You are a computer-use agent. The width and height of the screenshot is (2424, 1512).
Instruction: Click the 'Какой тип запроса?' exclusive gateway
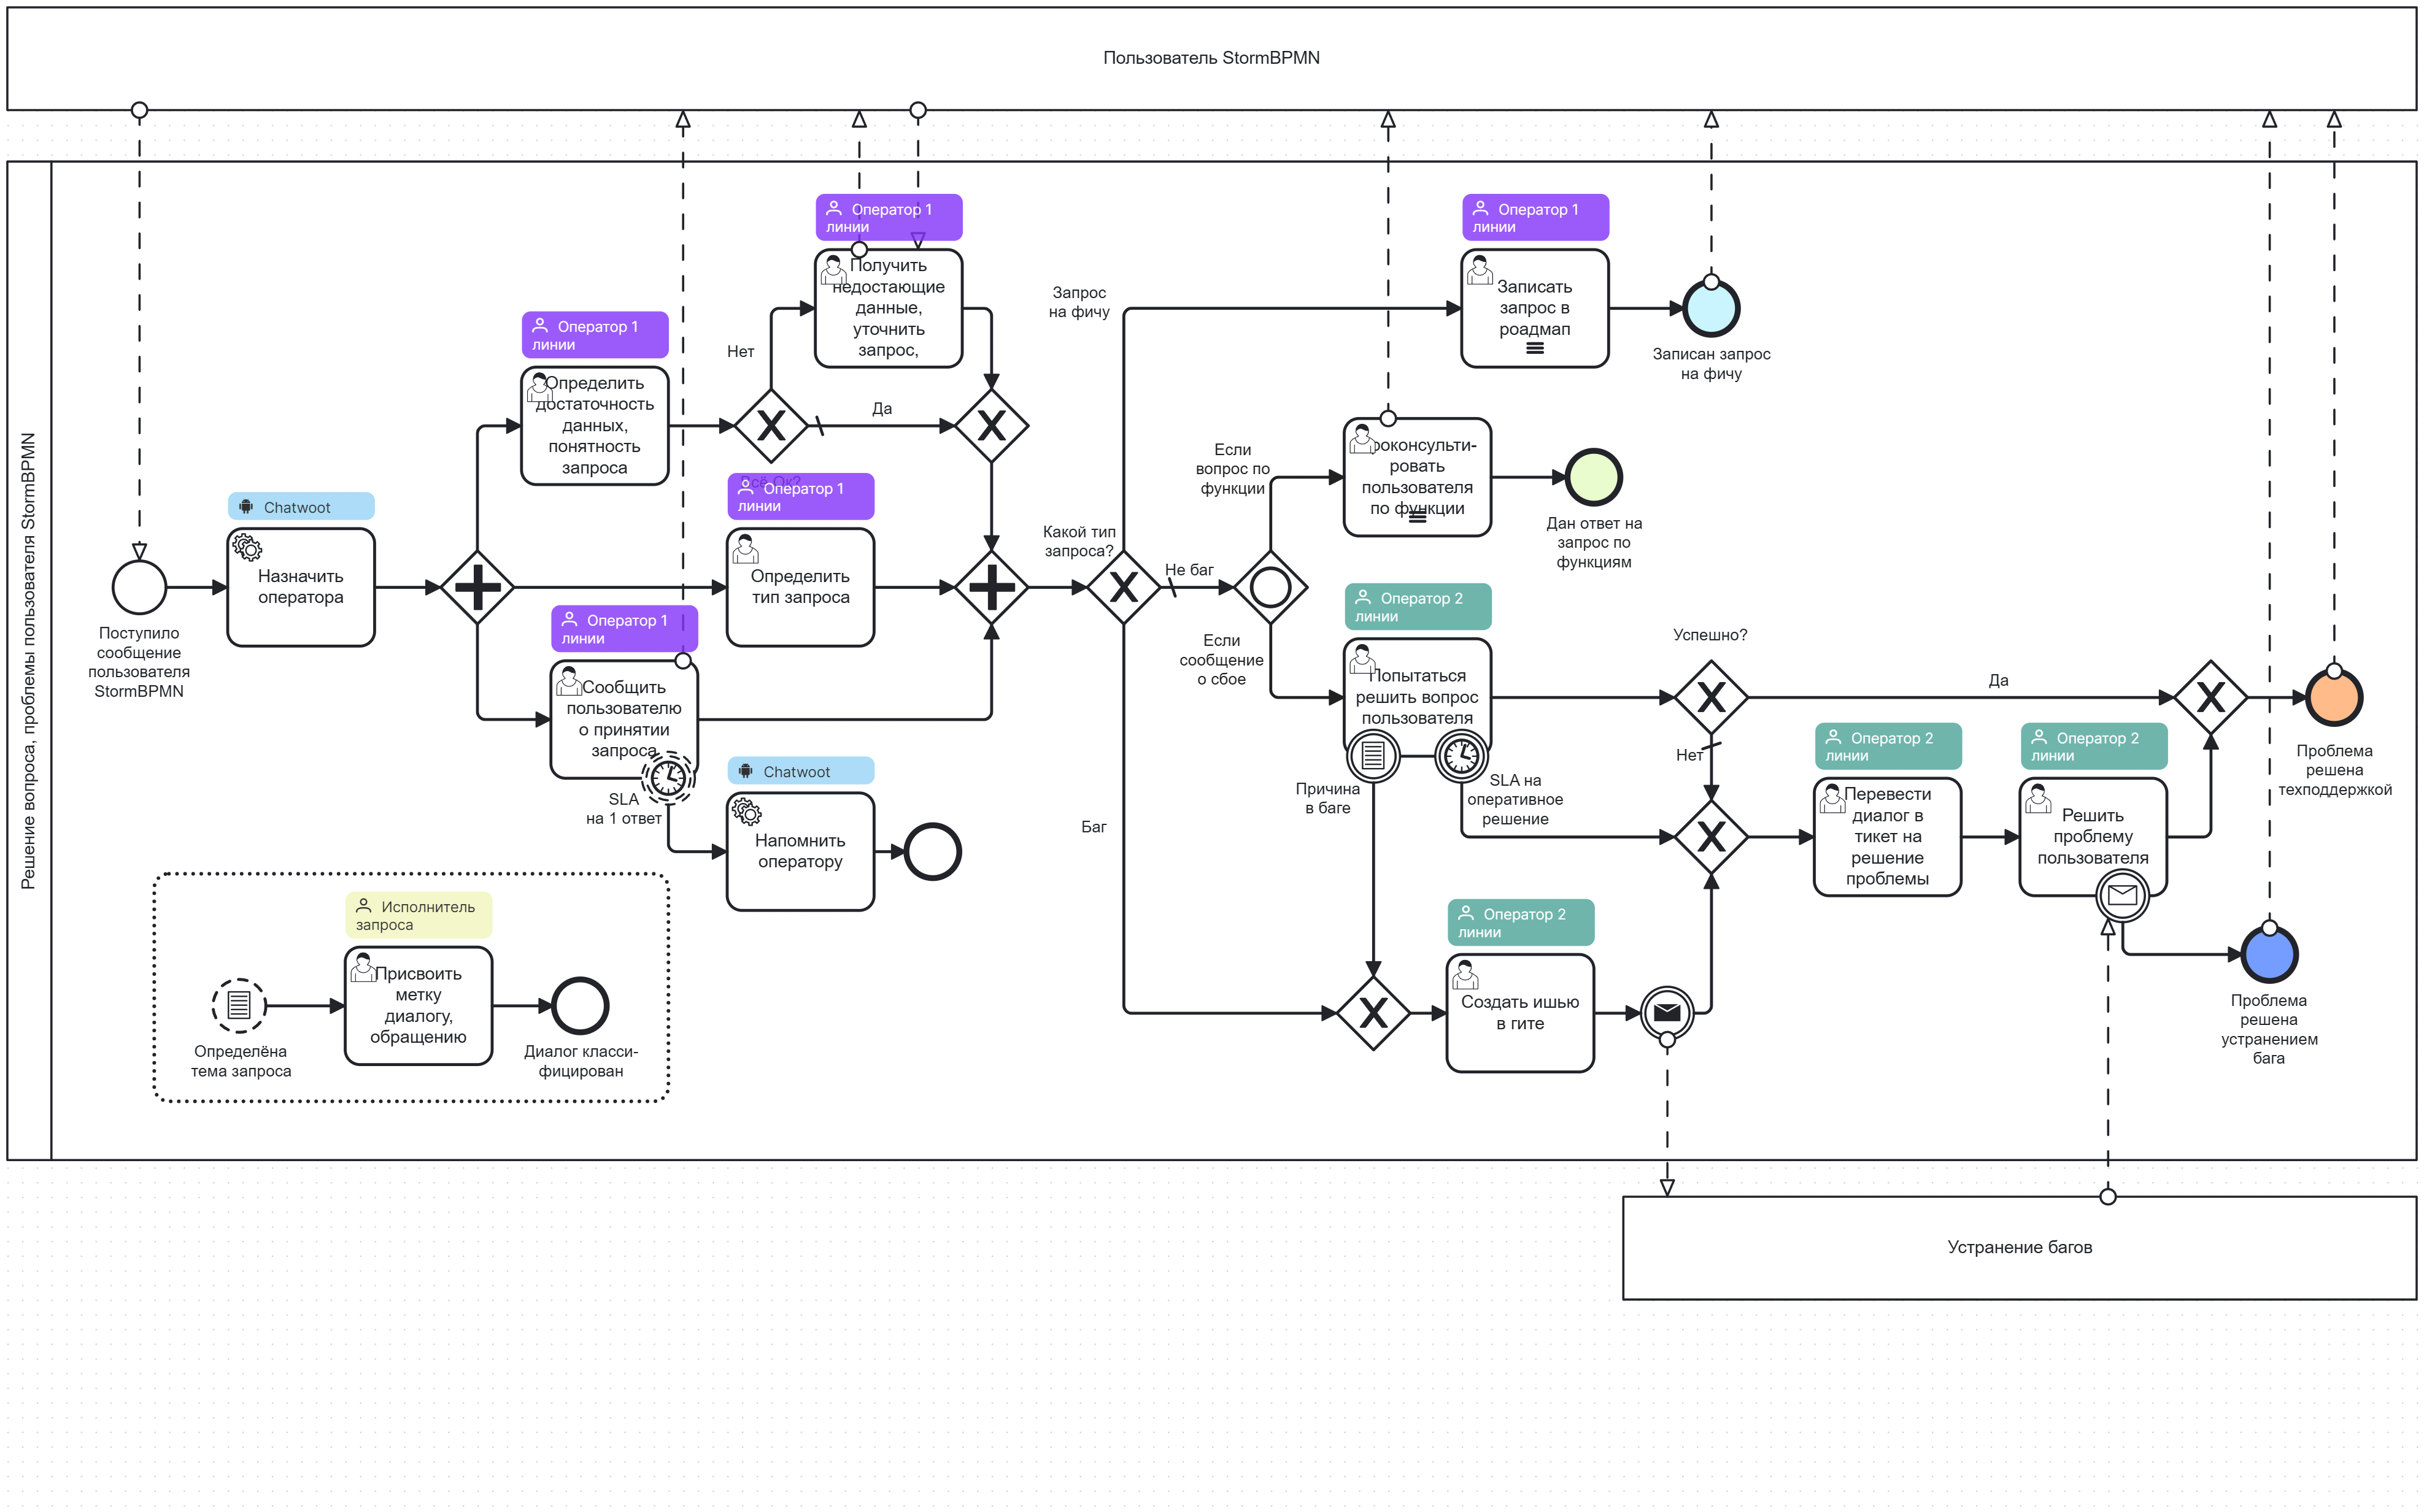(x=1124, y=587)
